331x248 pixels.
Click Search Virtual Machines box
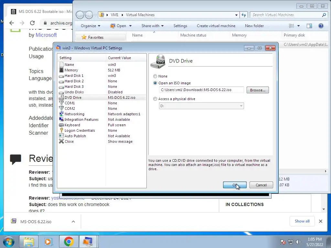pos(288,15)
